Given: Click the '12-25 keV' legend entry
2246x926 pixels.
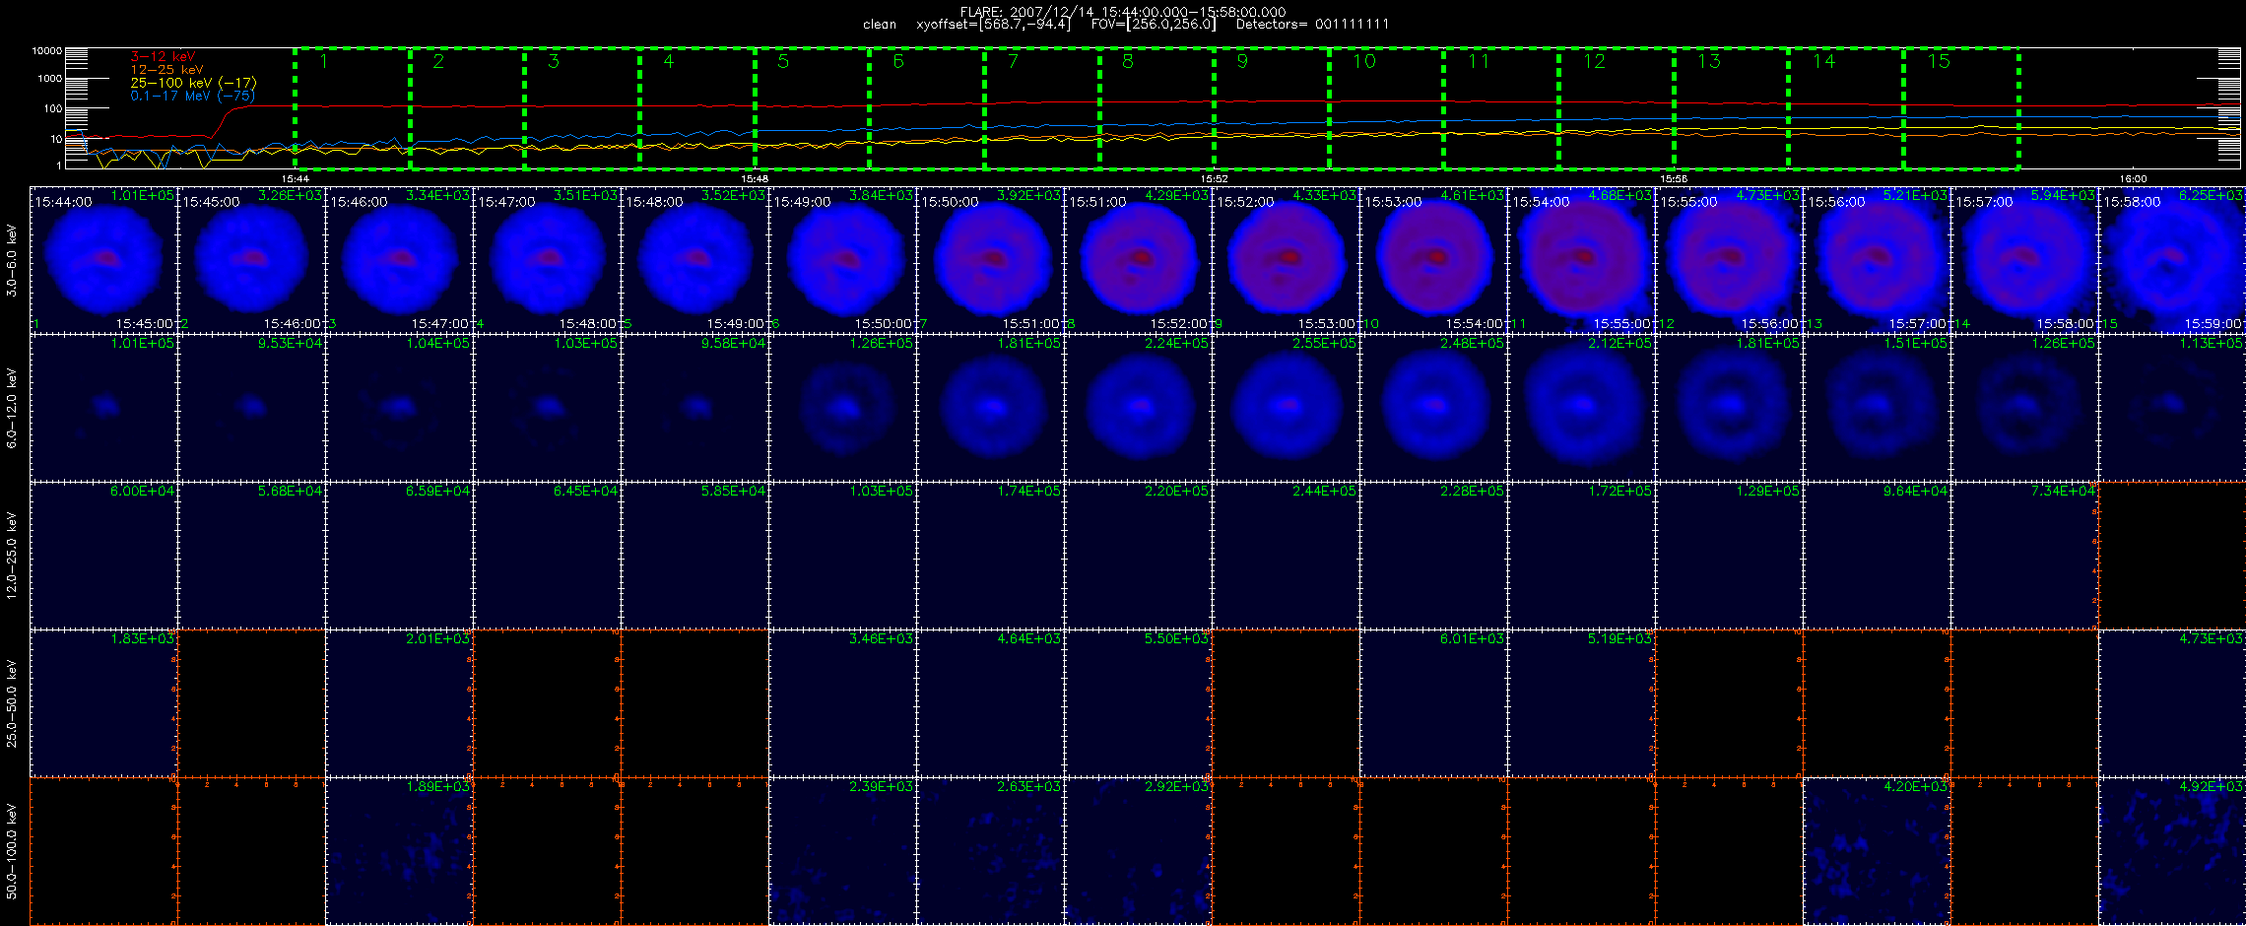Looking at the screenshot, I should (x=166, y=70).
